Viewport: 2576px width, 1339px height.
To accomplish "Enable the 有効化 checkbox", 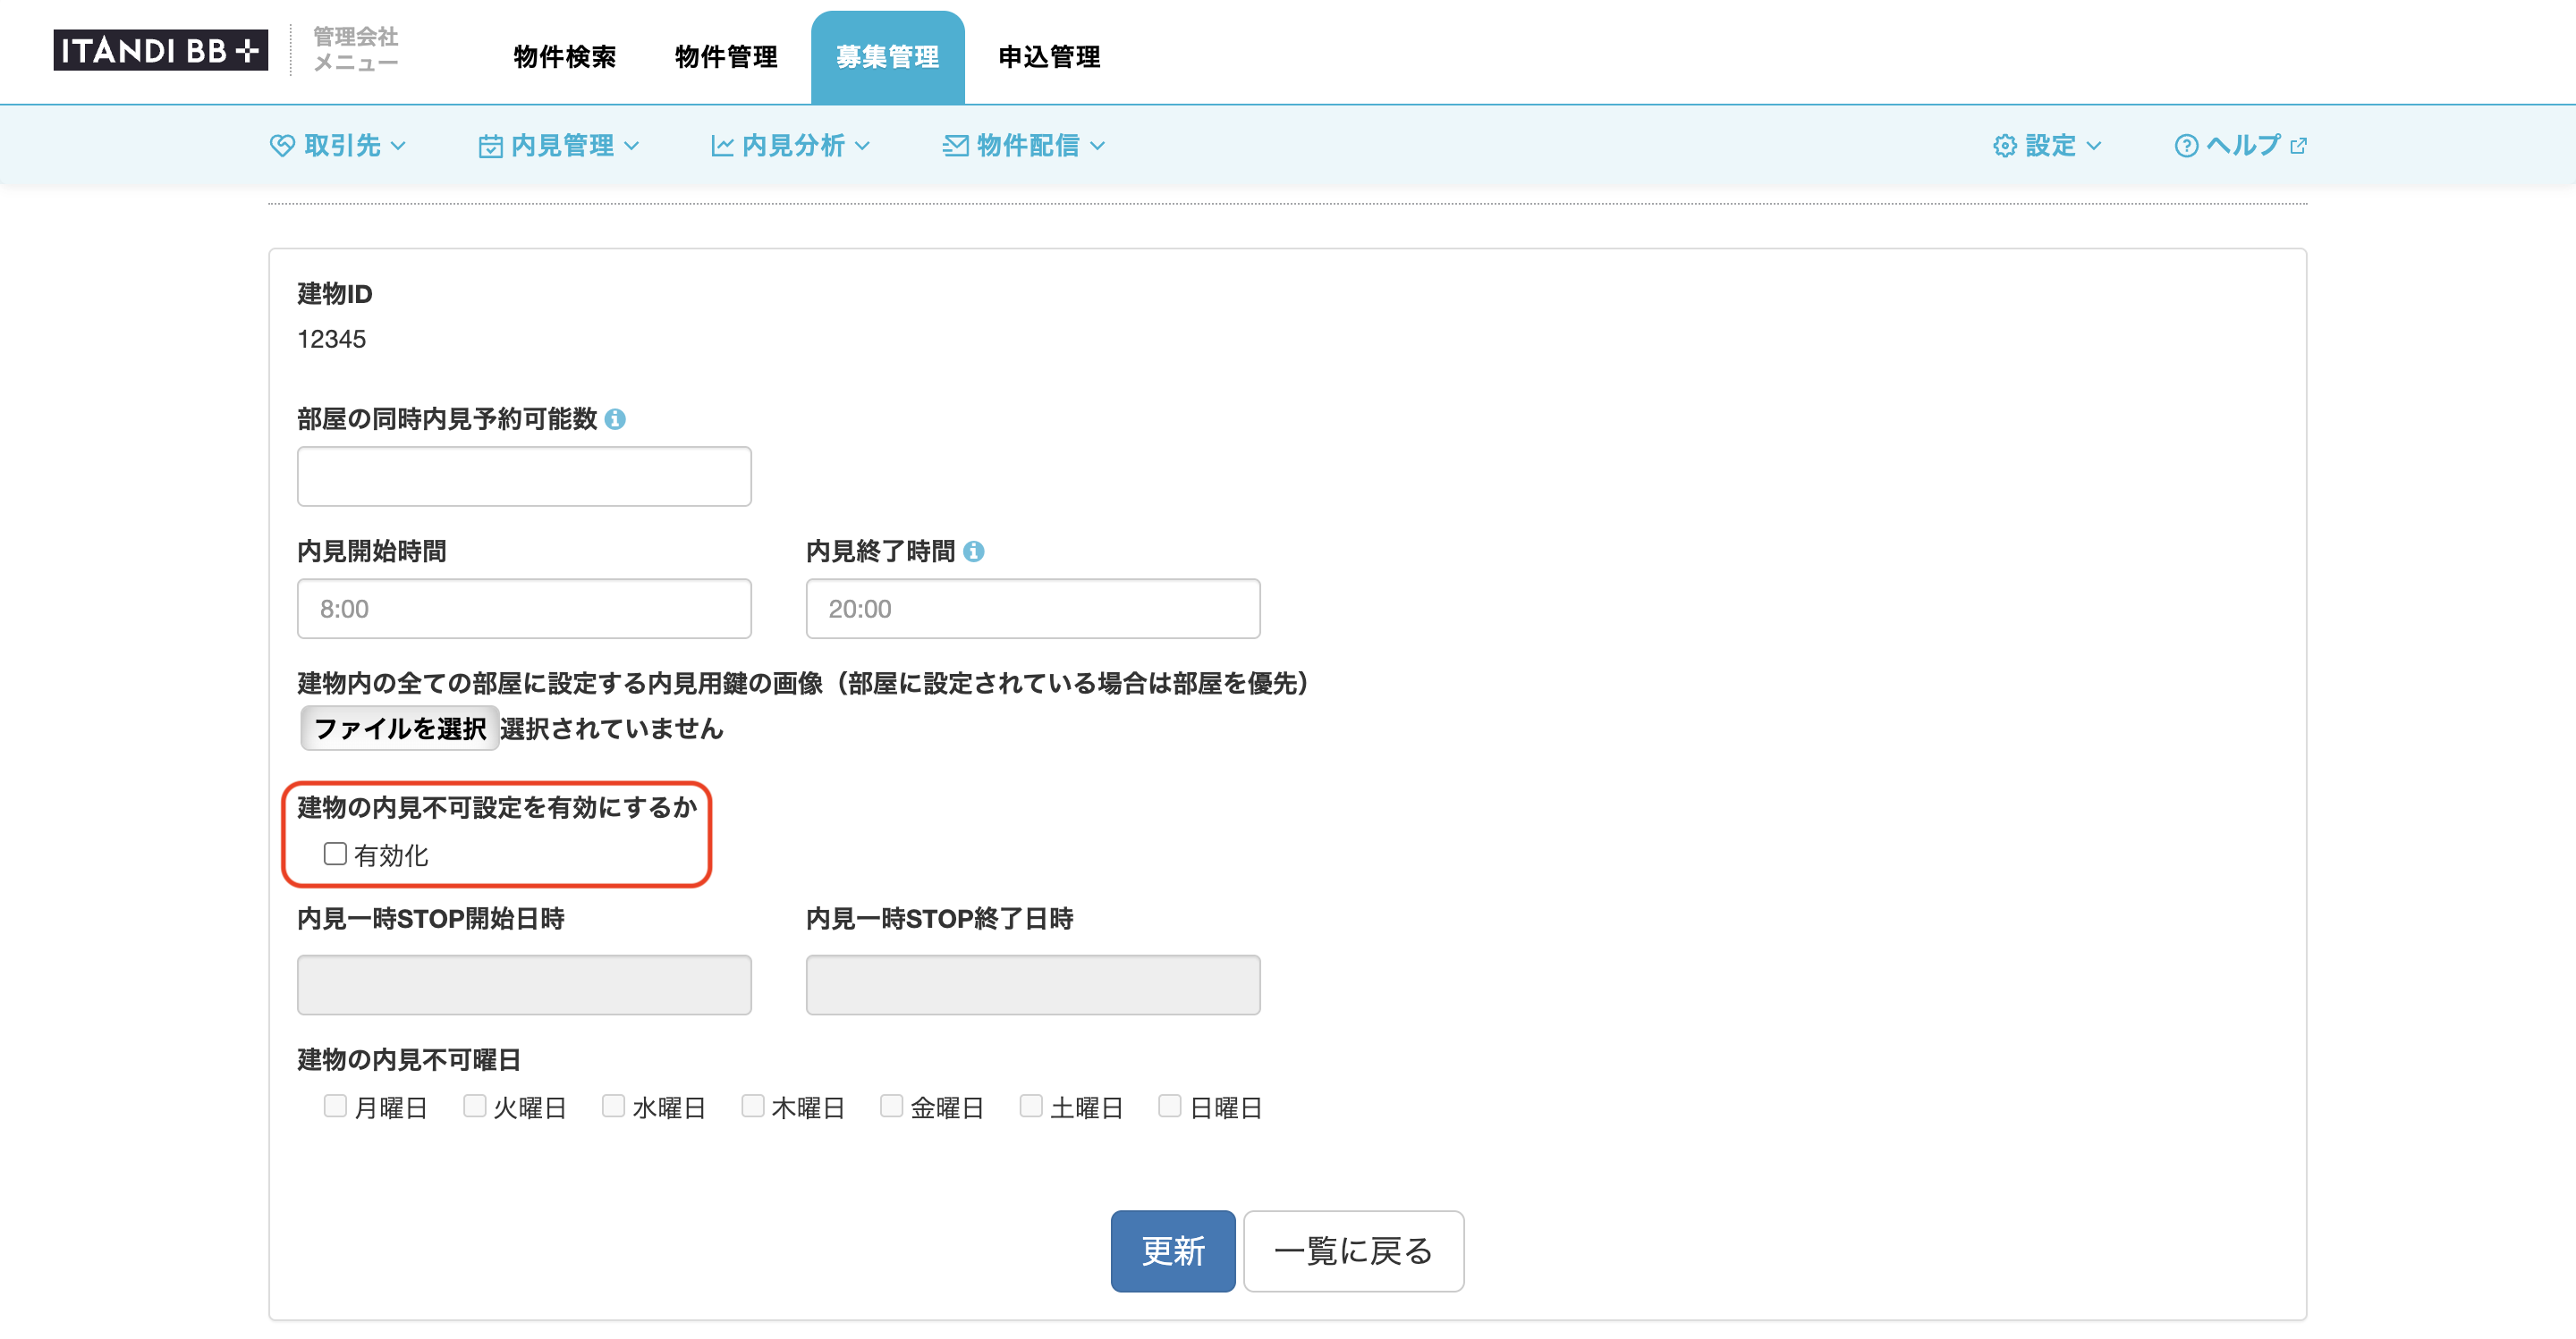I will [335, 854].
